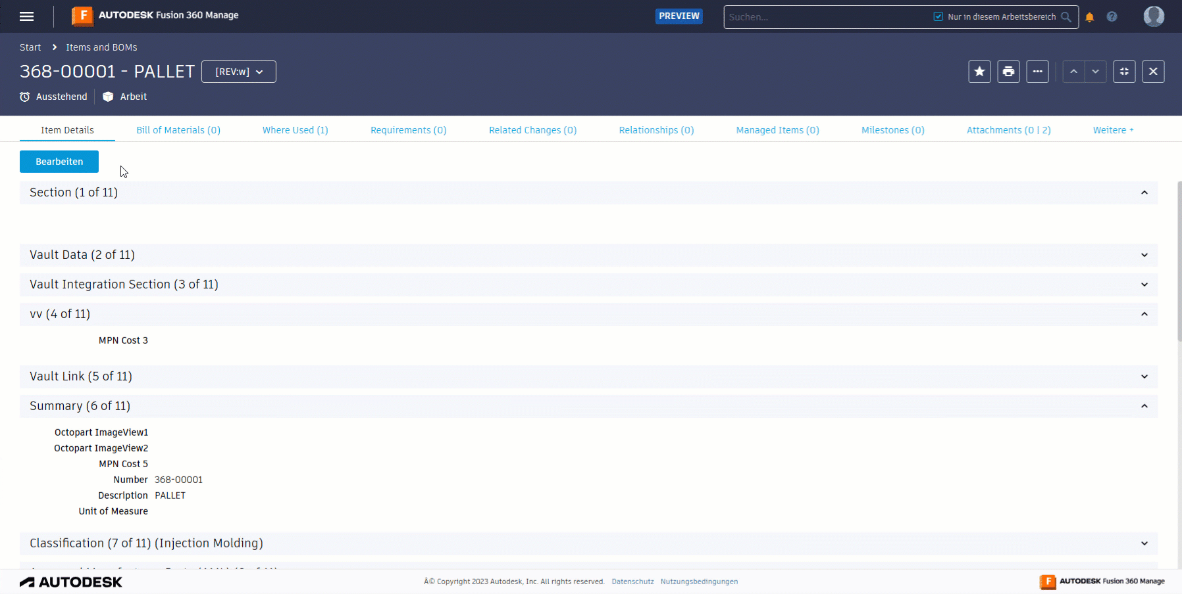Click the 368-00001 - PALLET title

(x=107, y=71)
